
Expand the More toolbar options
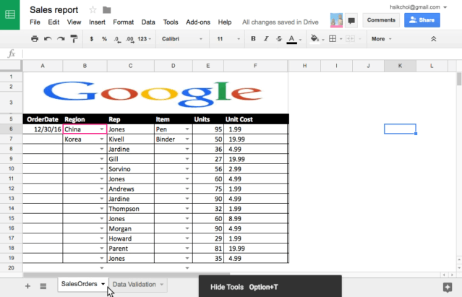381,39
